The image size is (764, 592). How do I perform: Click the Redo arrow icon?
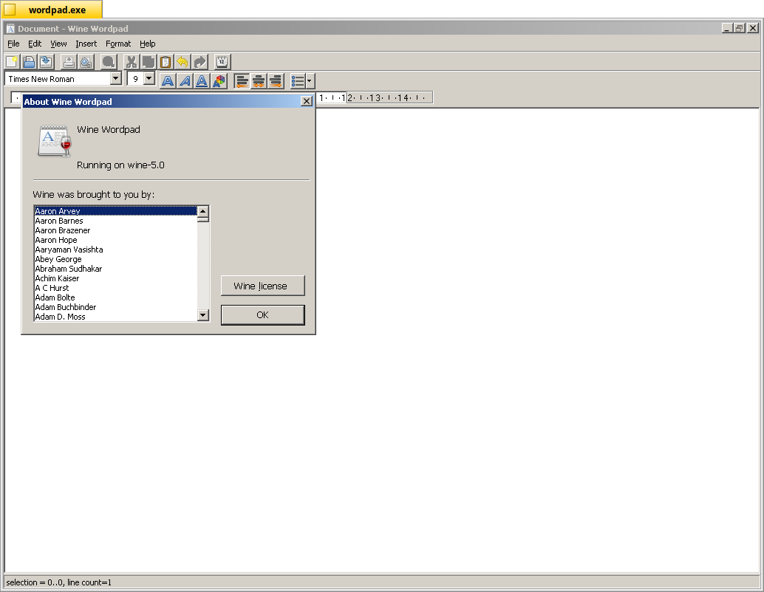click(199, 62)
